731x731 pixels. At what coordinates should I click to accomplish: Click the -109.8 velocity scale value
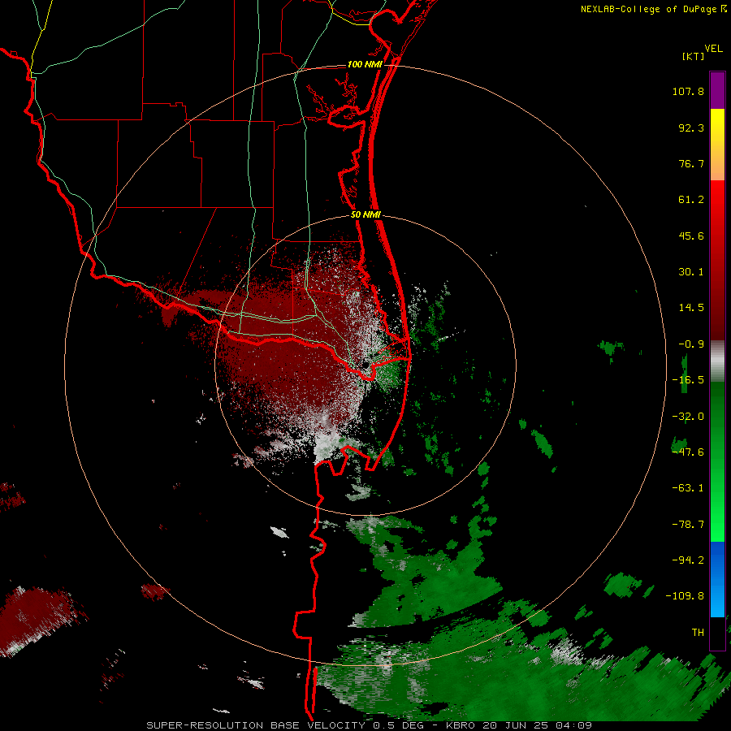(x=685, y=596)
